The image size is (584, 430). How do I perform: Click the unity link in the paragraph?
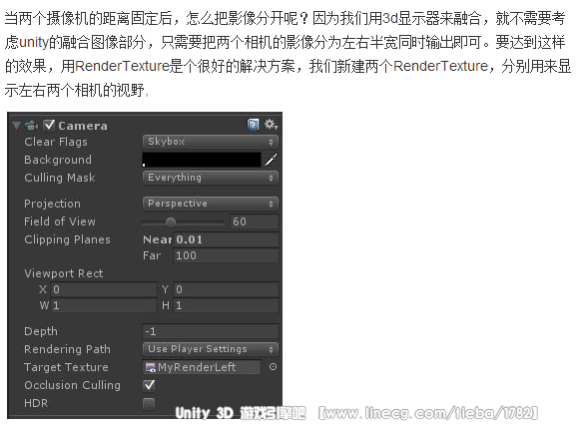[x=34, y=42]
